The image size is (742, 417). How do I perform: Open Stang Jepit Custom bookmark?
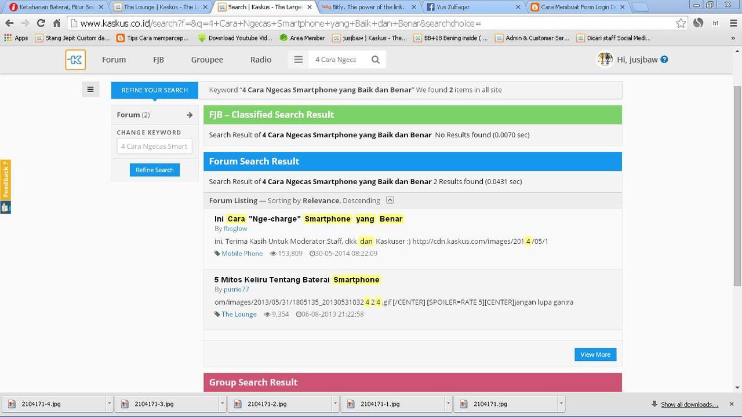[x=72, y=38]
